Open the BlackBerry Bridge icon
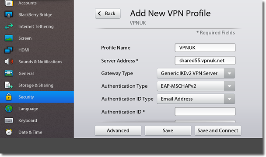This screenshot has width=266, height=157. 9,15
